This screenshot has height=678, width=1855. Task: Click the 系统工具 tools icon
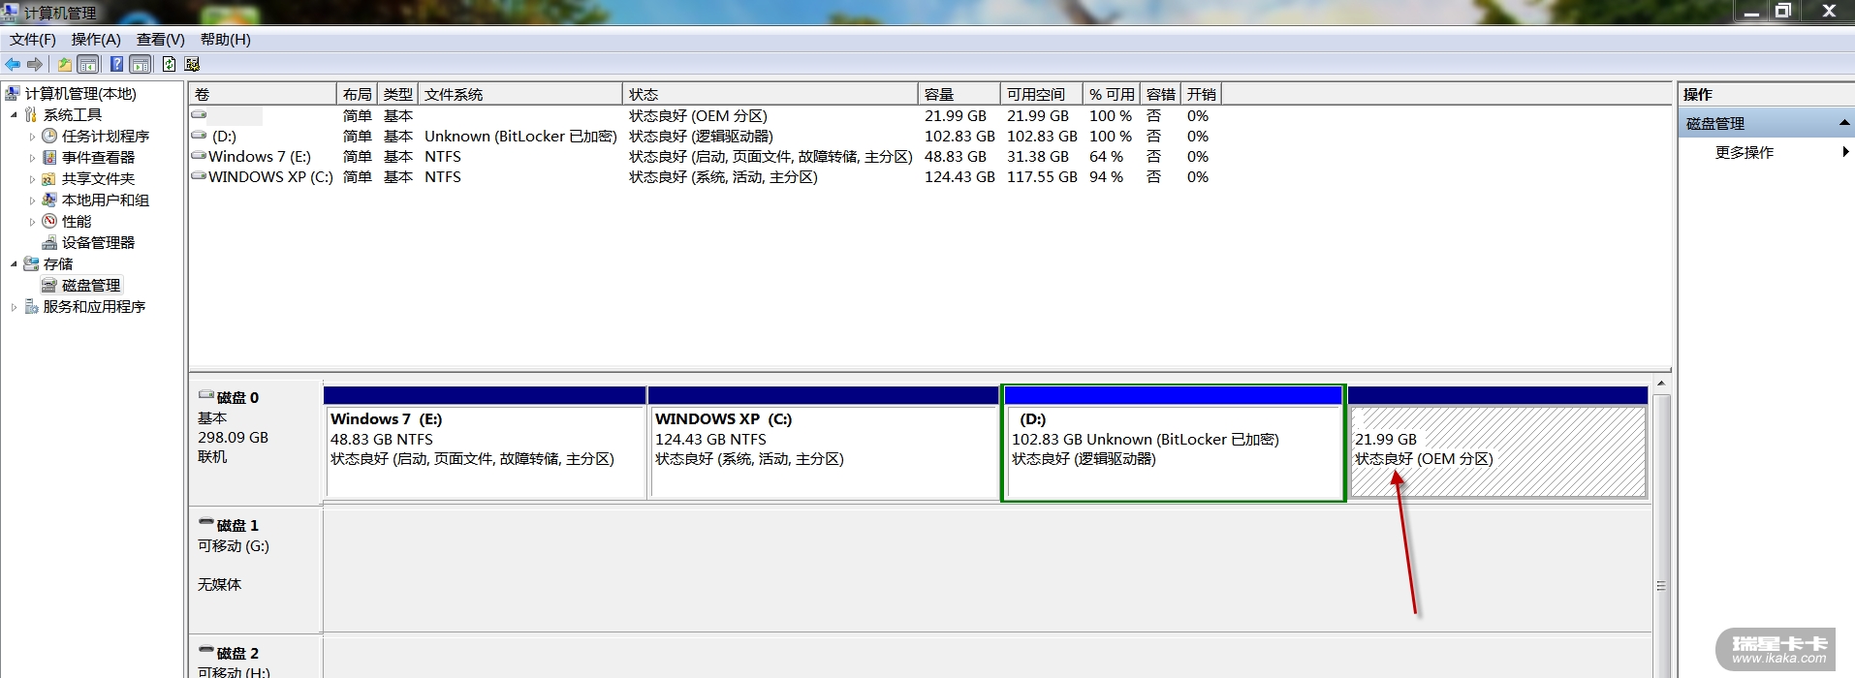[x=31, y=114]
